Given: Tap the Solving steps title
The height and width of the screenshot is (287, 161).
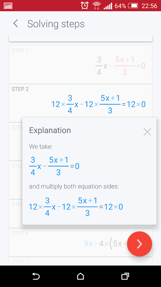Looking at the screenshot, I should tap(56, 24).
